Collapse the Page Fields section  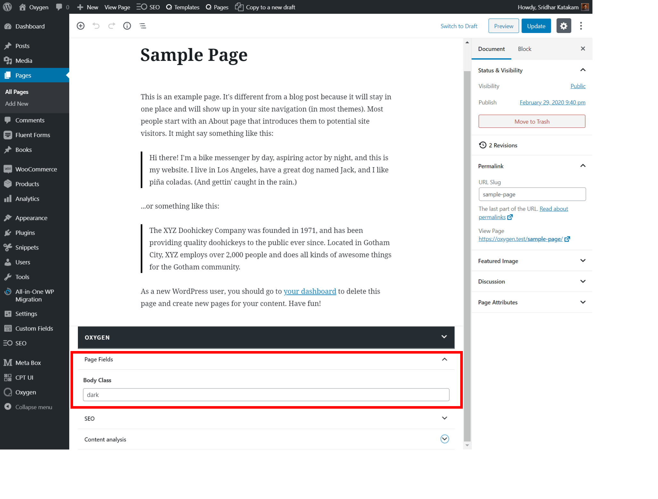click(445, 359)
